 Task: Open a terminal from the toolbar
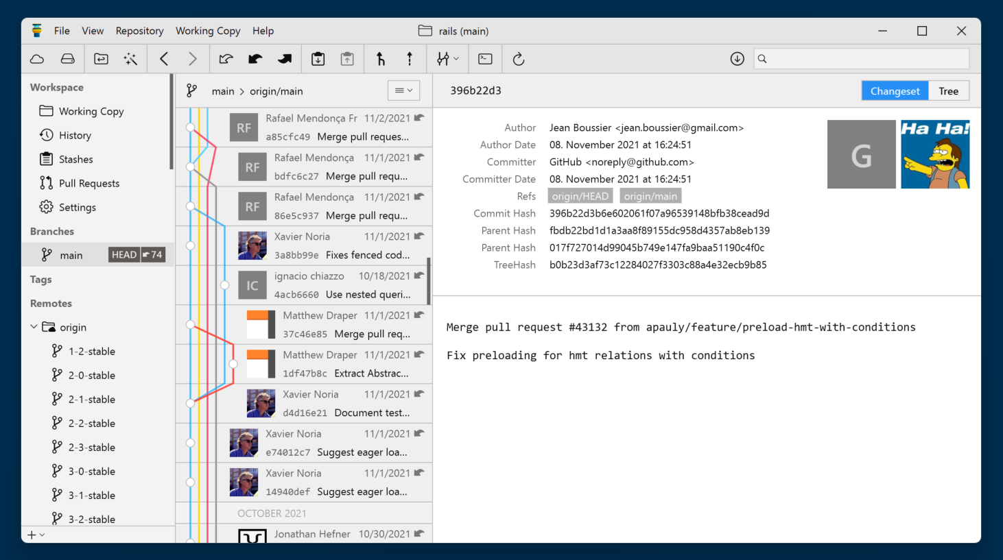[485, 59]
